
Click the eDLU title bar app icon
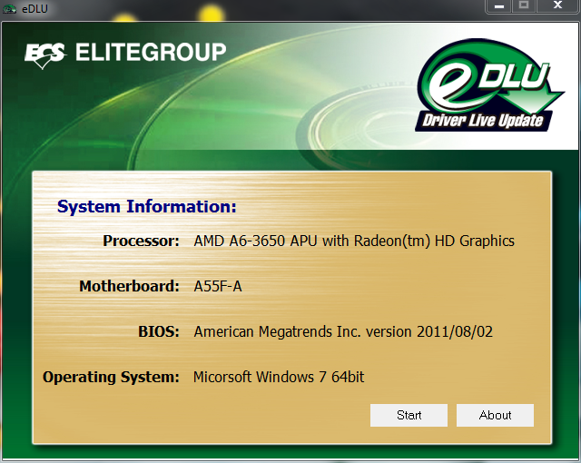[10, 7]
